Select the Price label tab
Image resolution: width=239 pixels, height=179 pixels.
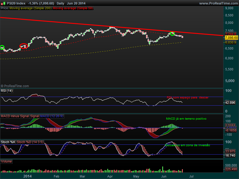4,8
